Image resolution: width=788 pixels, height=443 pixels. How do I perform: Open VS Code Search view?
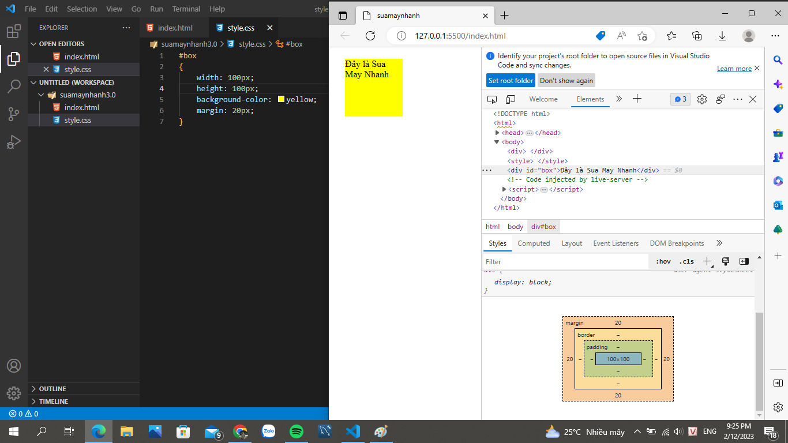coord(14,87)
